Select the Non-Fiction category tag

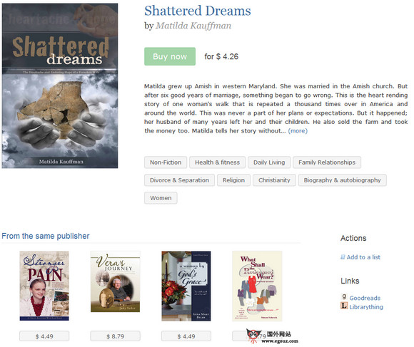click(x=166, y=162)
